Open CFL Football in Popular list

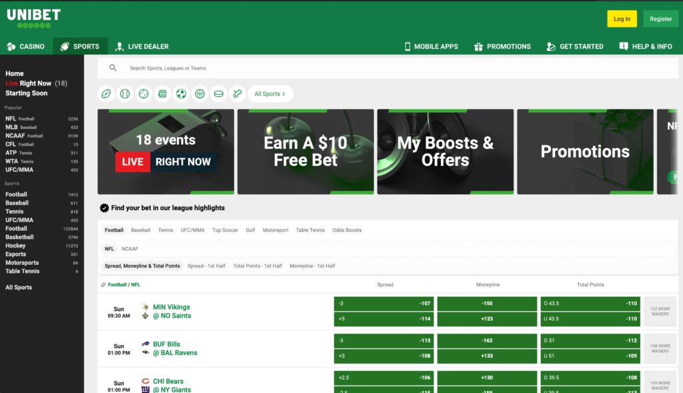point(41,144)
